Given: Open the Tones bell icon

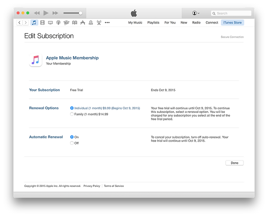Looking at the screenshot, I should [x=91, y=23].
